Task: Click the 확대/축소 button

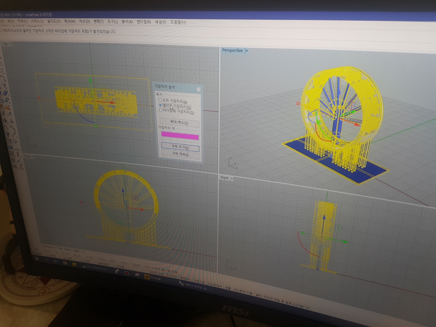Action: (x=179, y=123)
